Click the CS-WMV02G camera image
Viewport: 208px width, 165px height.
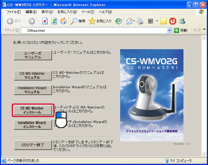point(152,95)
